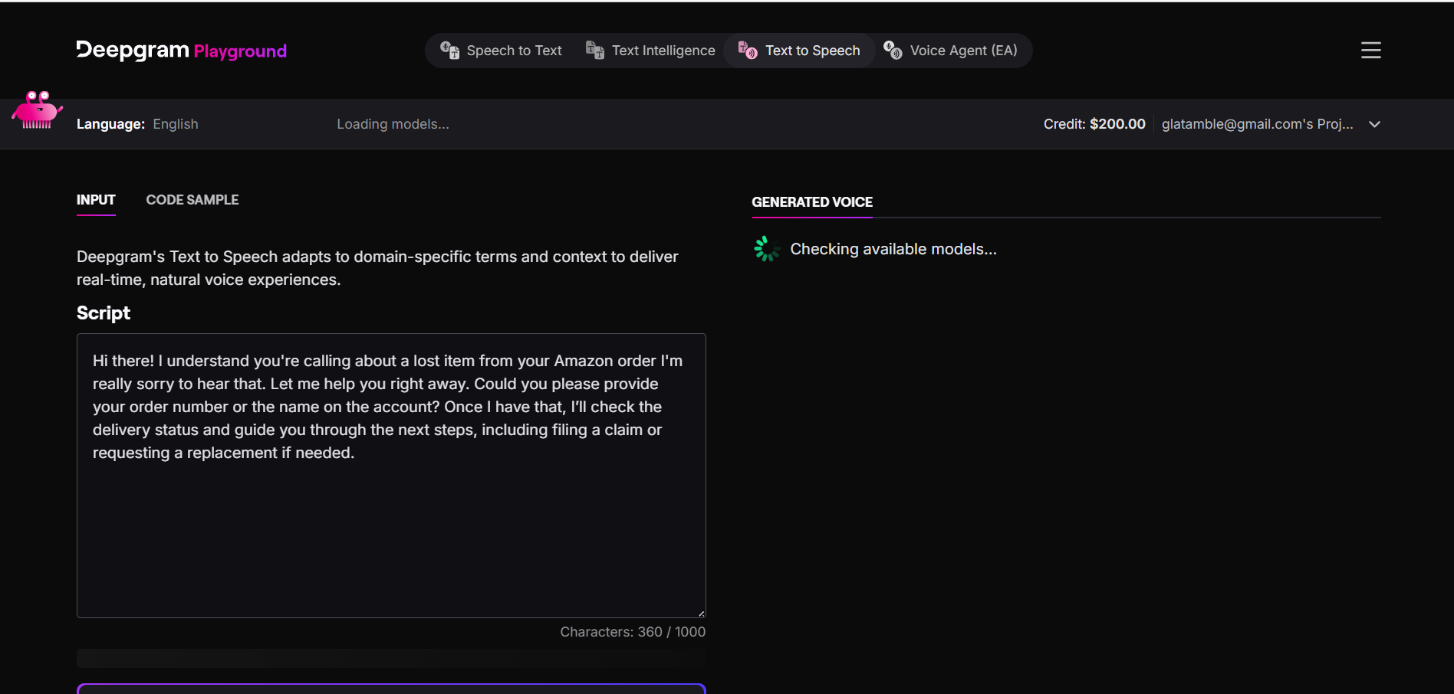The width and height of the screenshot is (1454, 694).
Task: Select the GENERATED VOICE tab
Action: click(812, 202)
